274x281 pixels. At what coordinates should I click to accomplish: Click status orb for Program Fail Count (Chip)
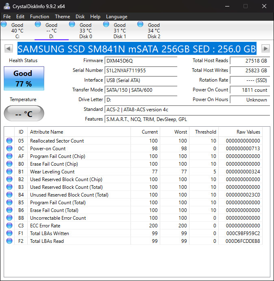[x=9, y=156]
